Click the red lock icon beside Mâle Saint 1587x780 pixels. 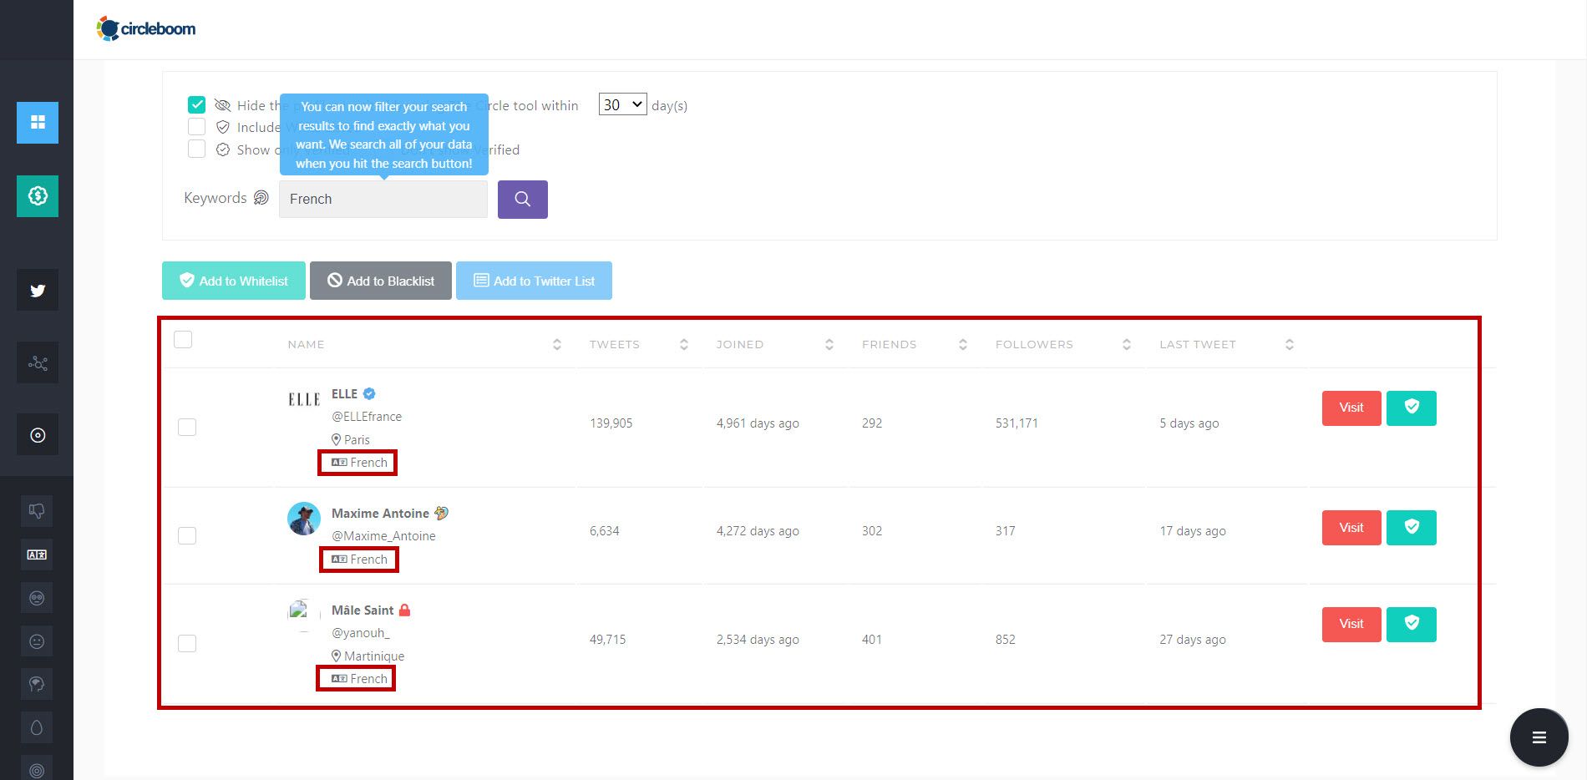pos(404,610)
